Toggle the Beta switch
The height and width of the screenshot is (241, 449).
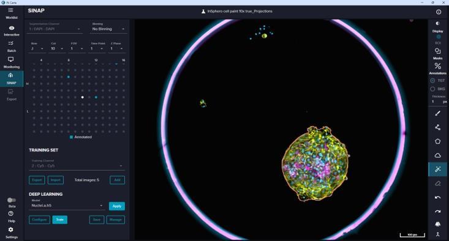12,200
